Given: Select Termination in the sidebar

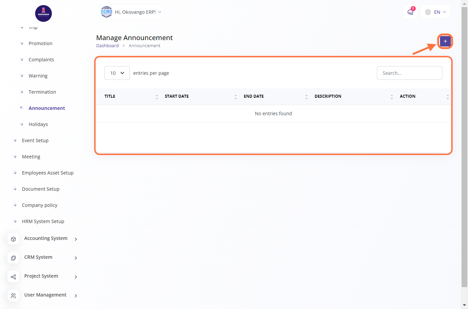Looking at the screenshot, I should pos(42,92).
